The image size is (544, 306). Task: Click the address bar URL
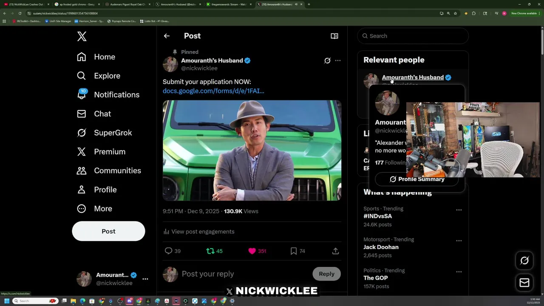click(x=65, y=14)
